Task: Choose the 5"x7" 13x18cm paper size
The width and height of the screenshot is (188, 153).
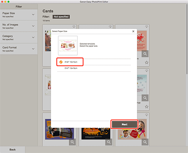Action: point(94,68)
